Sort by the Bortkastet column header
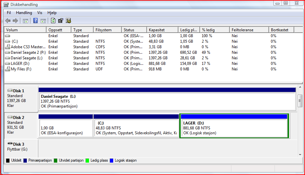This screenshot has width=305, height=175. (281, 30)
